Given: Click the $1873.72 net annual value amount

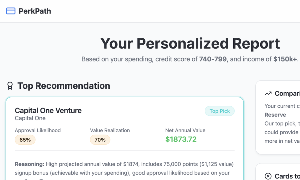Looking at the screenshot, I should [181, 139].
